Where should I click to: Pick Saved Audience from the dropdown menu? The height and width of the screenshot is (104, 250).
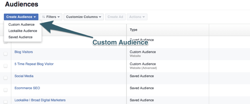[21, 37]
